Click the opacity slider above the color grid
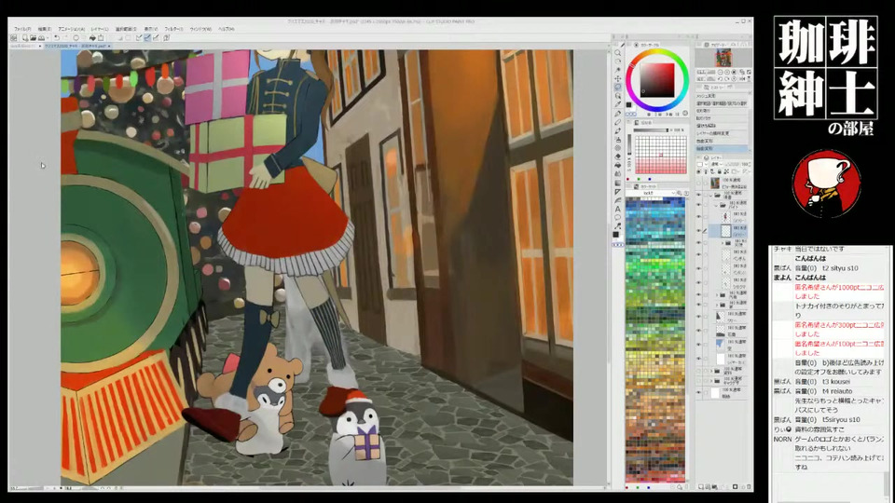This screenshot has height=503, width=895. click(651, 130)
